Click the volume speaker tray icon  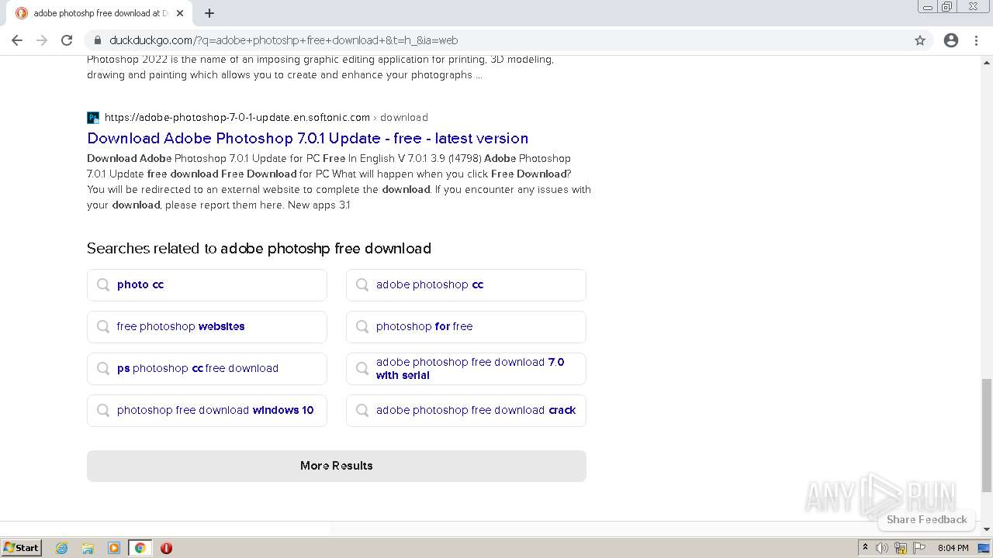(882, 548)
